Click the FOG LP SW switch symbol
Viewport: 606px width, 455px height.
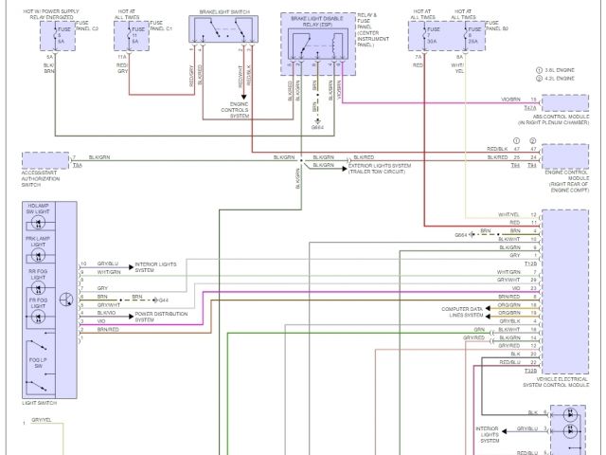38,368
